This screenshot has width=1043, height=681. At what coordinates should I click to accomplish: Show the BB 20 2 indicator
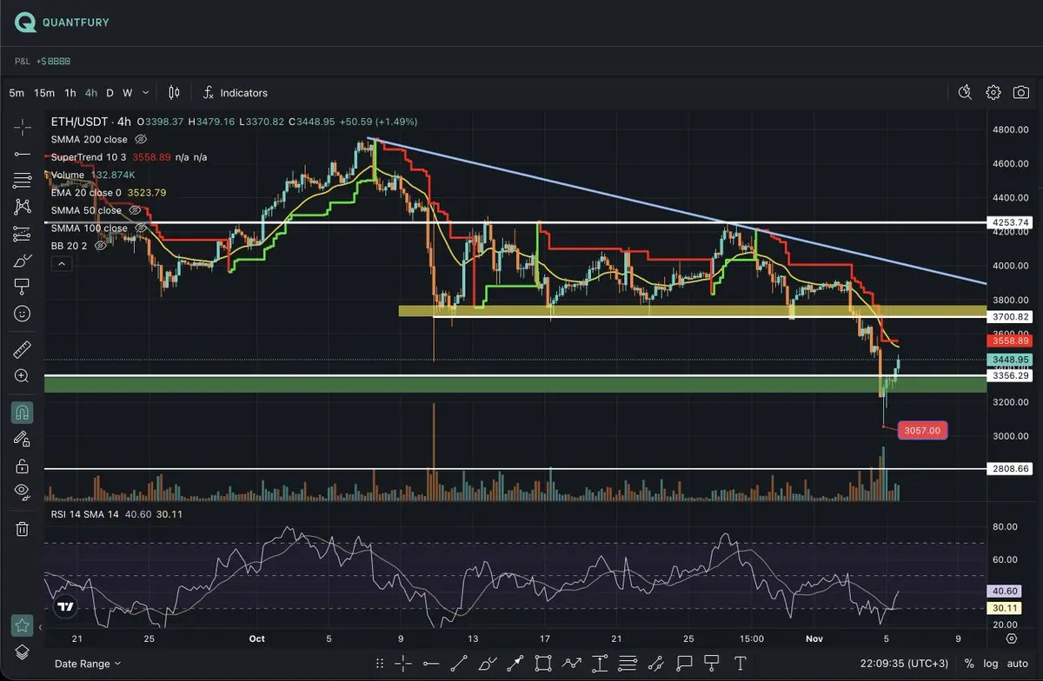tap(101, 246)
